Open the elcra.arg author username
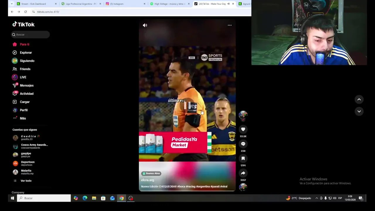375x211 pixels. (x=147, y=180)
